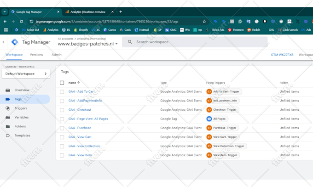Image resolution: width=313 pixels, height=187 pixels.
Task: Open the GA4 - Purchase tag
Action: coord(80,128)
